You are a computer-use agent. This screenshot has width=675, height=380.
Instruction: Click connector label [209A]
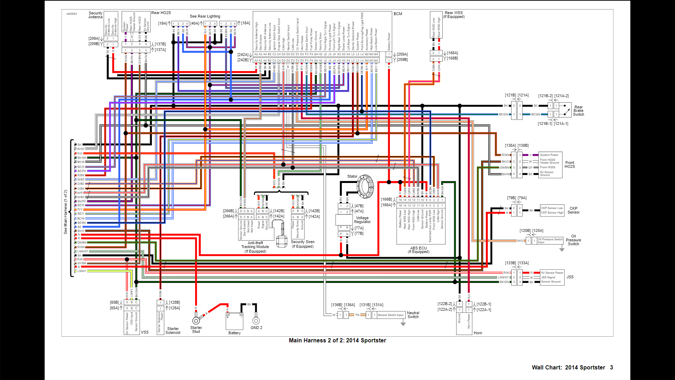pos(94,38)
